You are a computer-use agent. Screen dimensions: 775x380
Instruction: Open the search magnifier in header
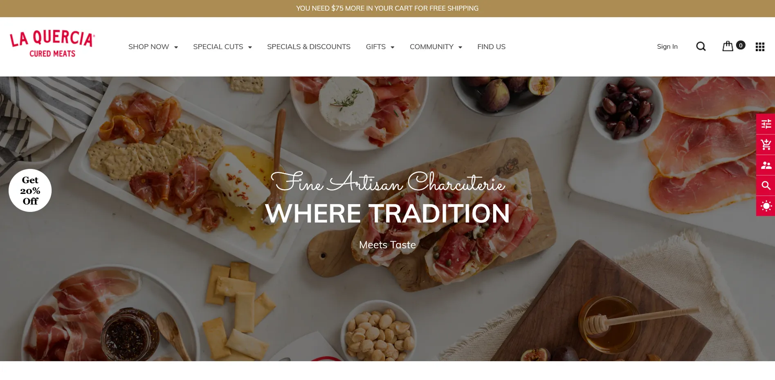(x=701, y=47)
